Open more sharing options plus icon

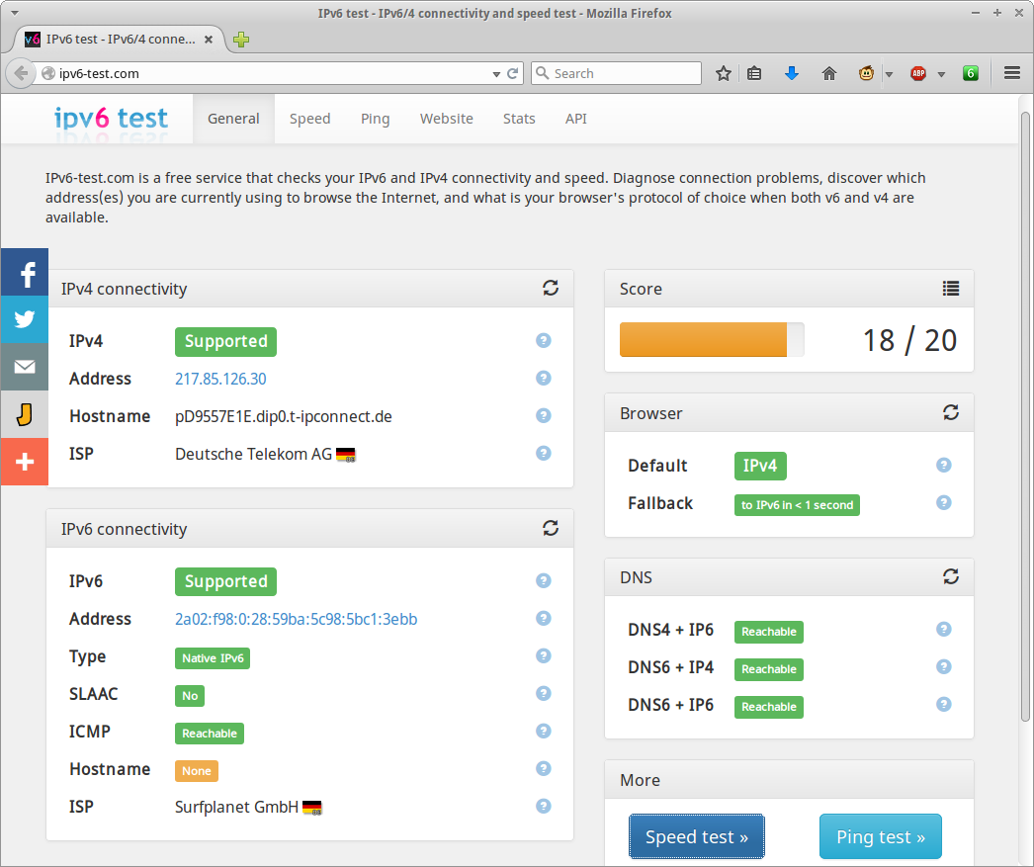tap(25, 463)
